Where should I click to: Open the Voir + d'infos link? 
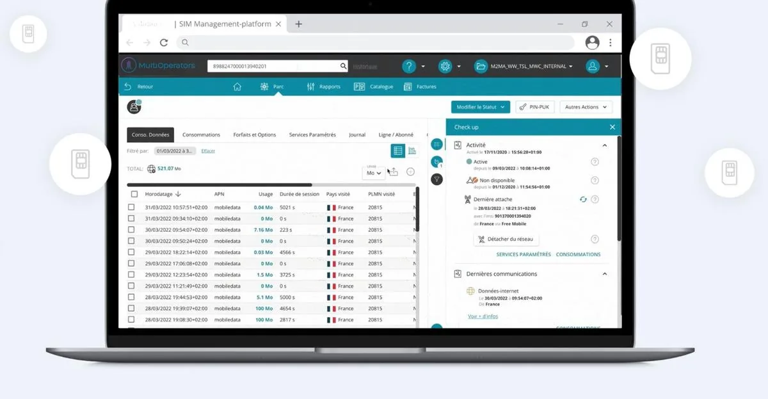point(483,316)
